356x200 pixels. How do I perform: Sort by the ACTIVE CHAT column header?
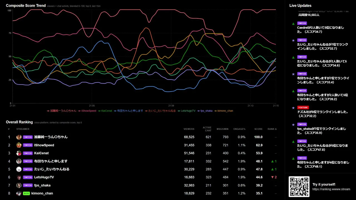click(207, 129)
